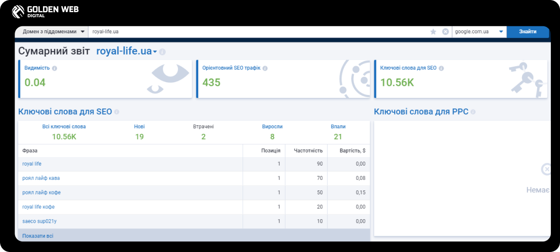
Task: Click the SEO traffic value 435
Action: pyautogui.click(x=211, y=82)
